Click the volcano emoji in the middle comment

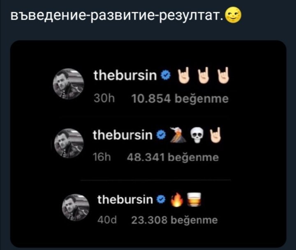(177, 135)
